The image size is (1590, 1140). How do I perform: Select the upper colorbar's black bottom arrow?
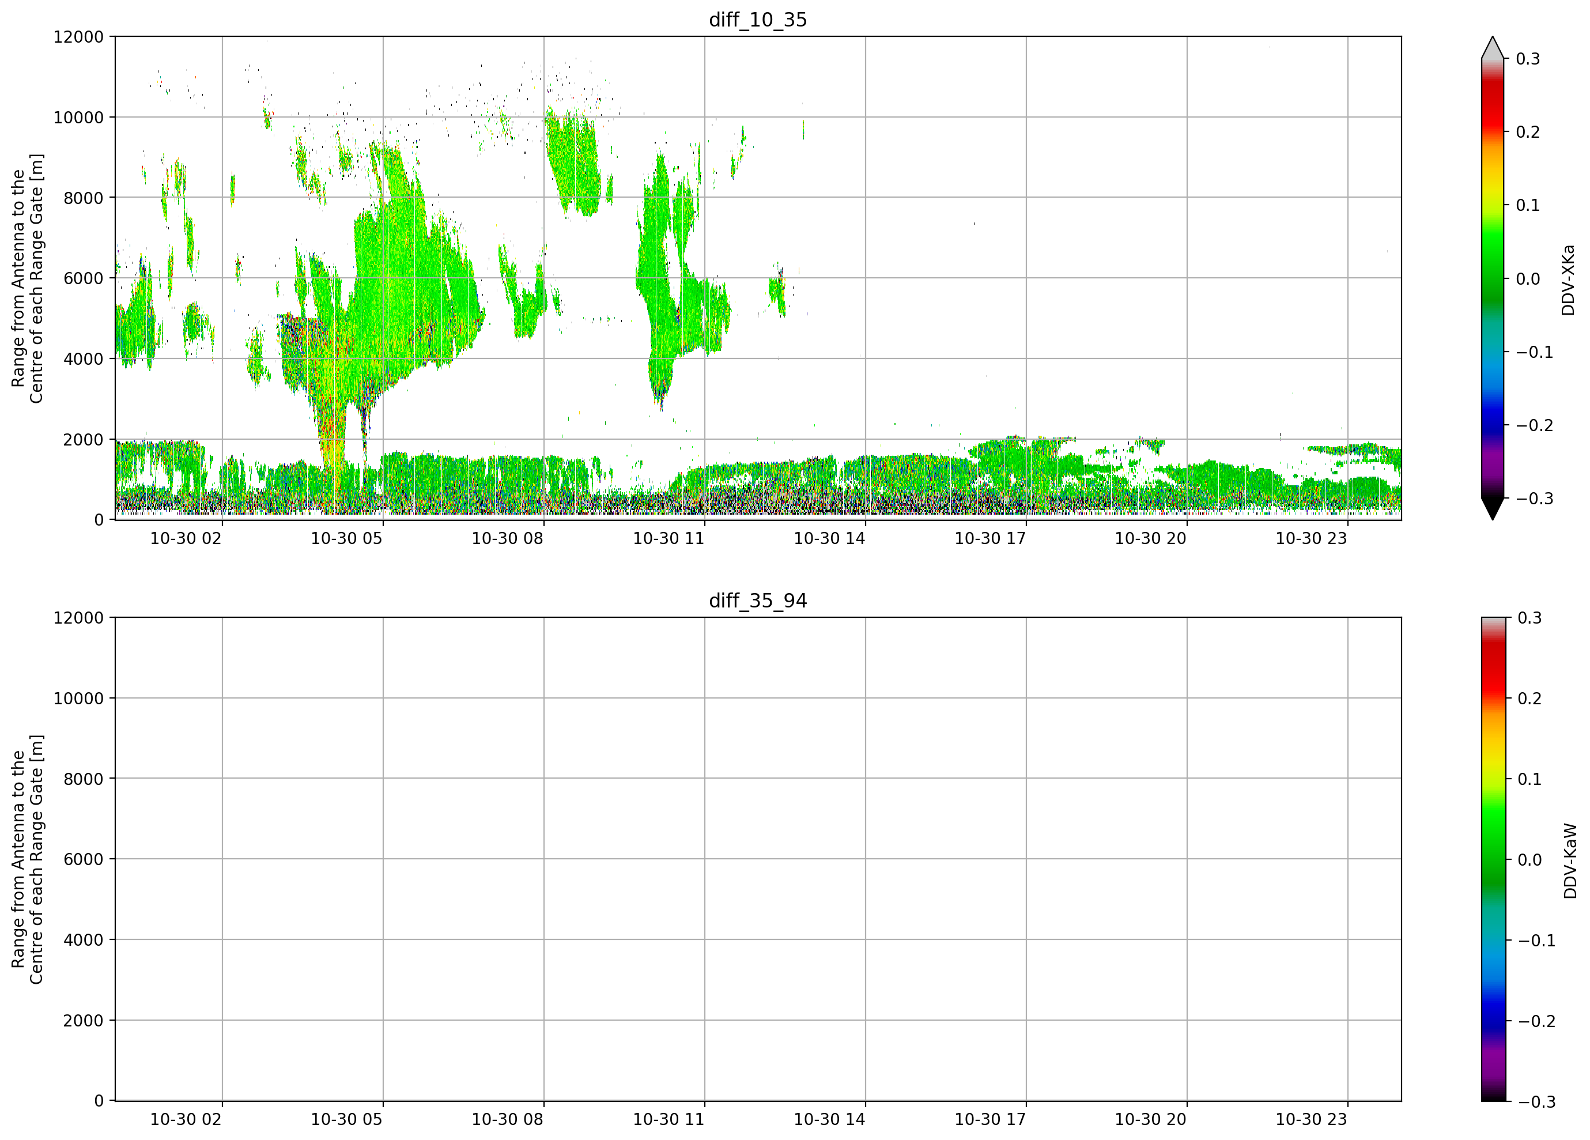tap(1493, 509)
